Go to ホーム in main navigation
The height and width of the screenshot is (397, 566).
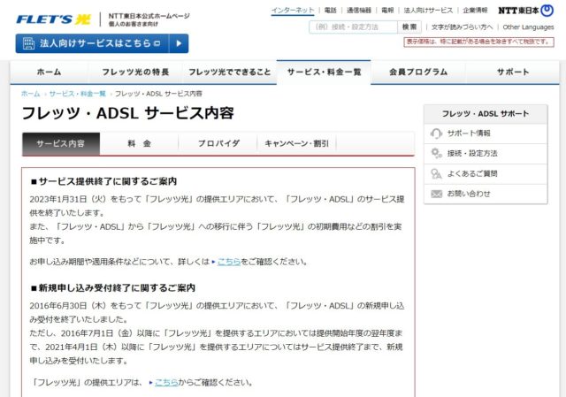[50, 73]
